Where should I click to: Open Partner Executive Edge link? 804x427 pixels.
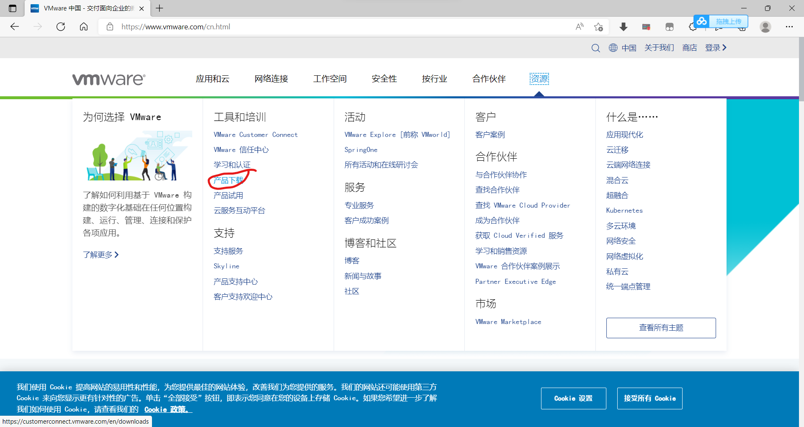pyautogui.click(x=515, y=282)
